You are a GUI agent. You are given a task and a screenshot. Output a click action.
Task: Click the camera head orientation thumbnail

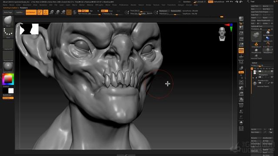point(222,34)
